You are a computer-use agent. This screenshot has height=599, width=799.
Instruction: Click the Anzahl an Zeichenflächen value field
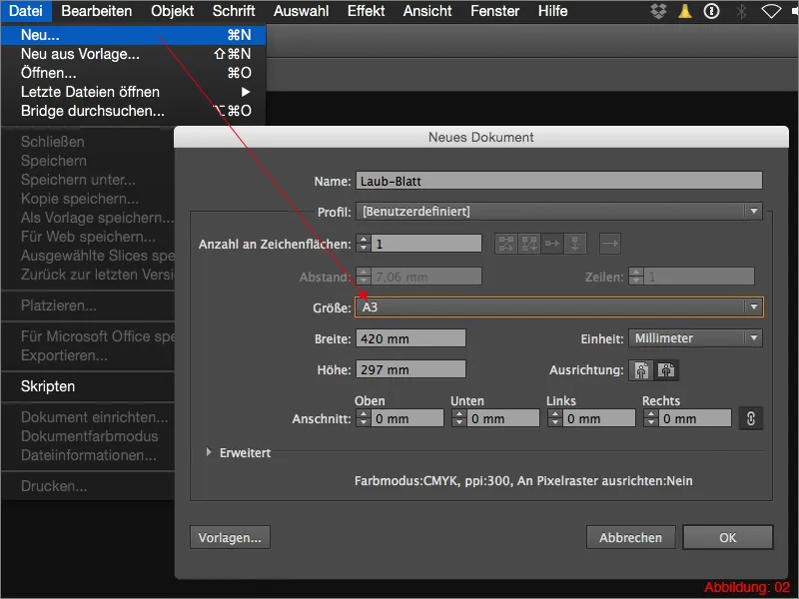[426, 244]
